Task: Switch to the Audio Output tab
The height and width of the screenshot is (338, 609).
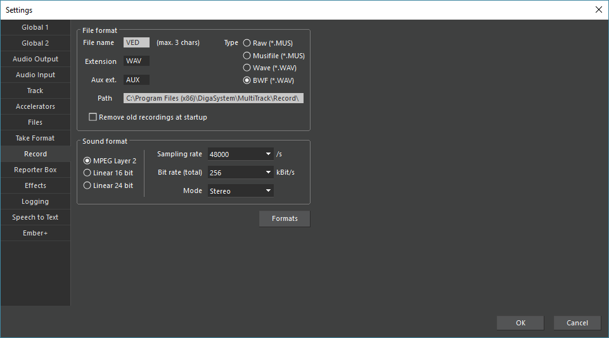Action: coord(35,59)
